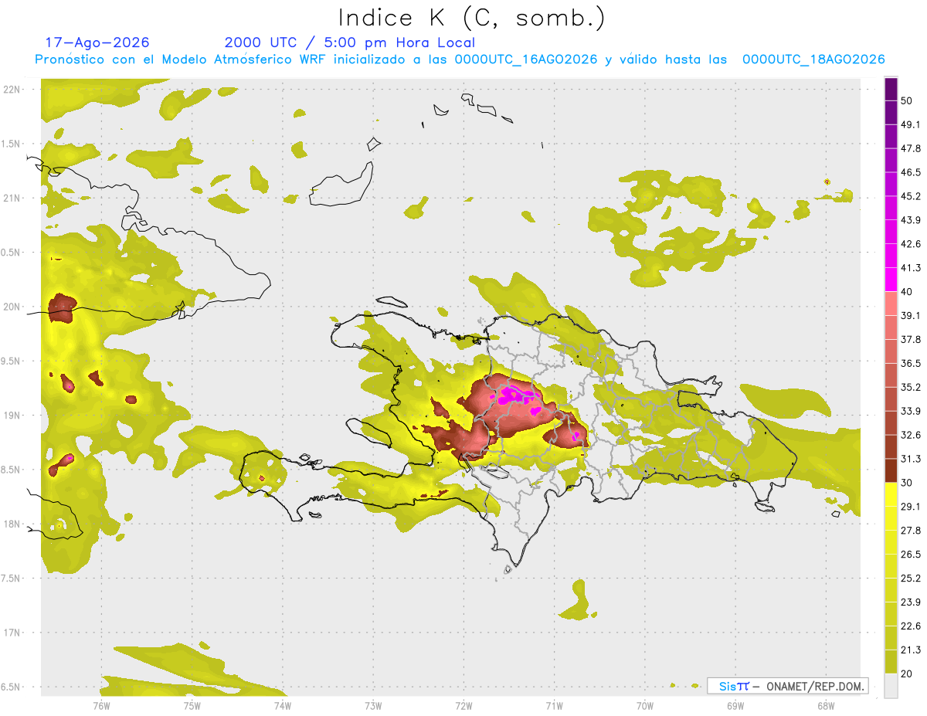Click the "1.5N" latitude label

click(x=10, y=144)
